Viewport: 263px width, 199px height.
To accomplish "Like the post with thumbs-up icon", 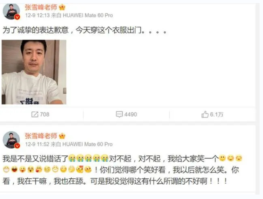I will [x=205, y=114].
